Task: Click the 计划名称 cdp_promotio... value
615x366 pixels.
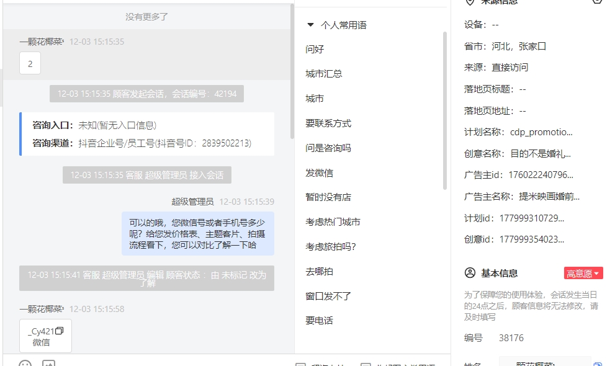Action: pyautogui.click(x=541, y=132)
